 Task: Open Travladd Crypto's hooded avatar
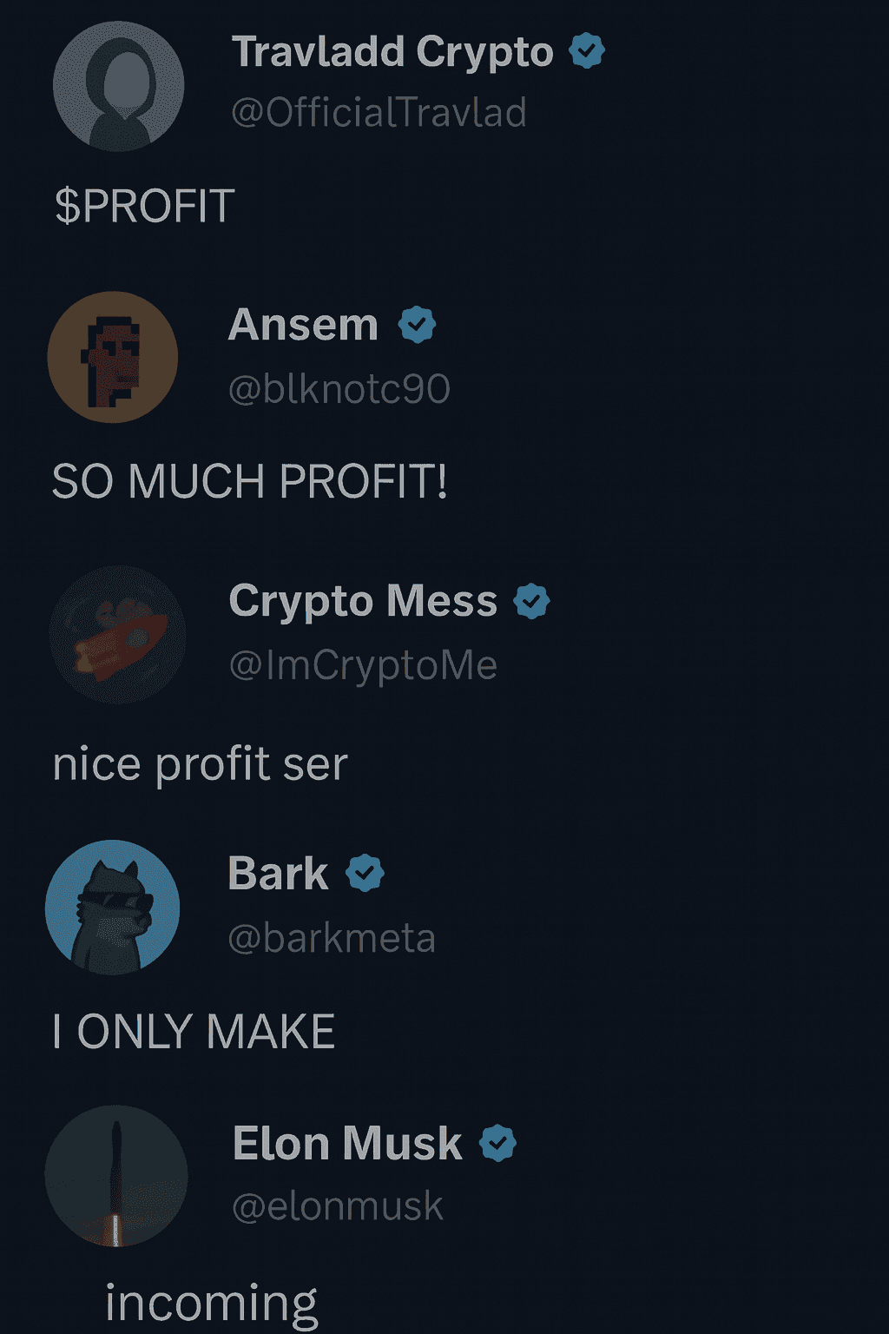[x=118, y=86]
